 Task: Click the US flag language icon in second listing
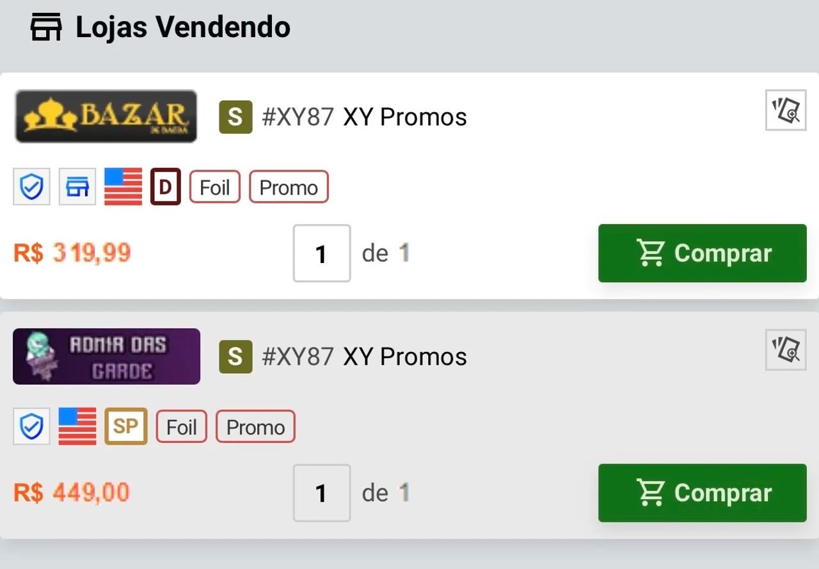[77, 426]
